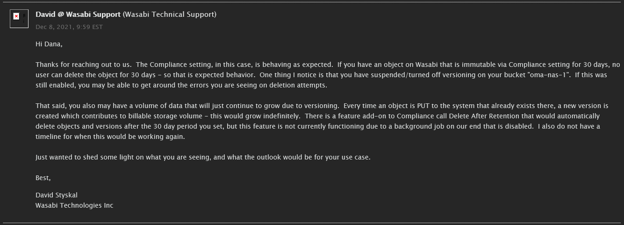
Task: Click the closing word "Best,"
Action: pos(43,178)
